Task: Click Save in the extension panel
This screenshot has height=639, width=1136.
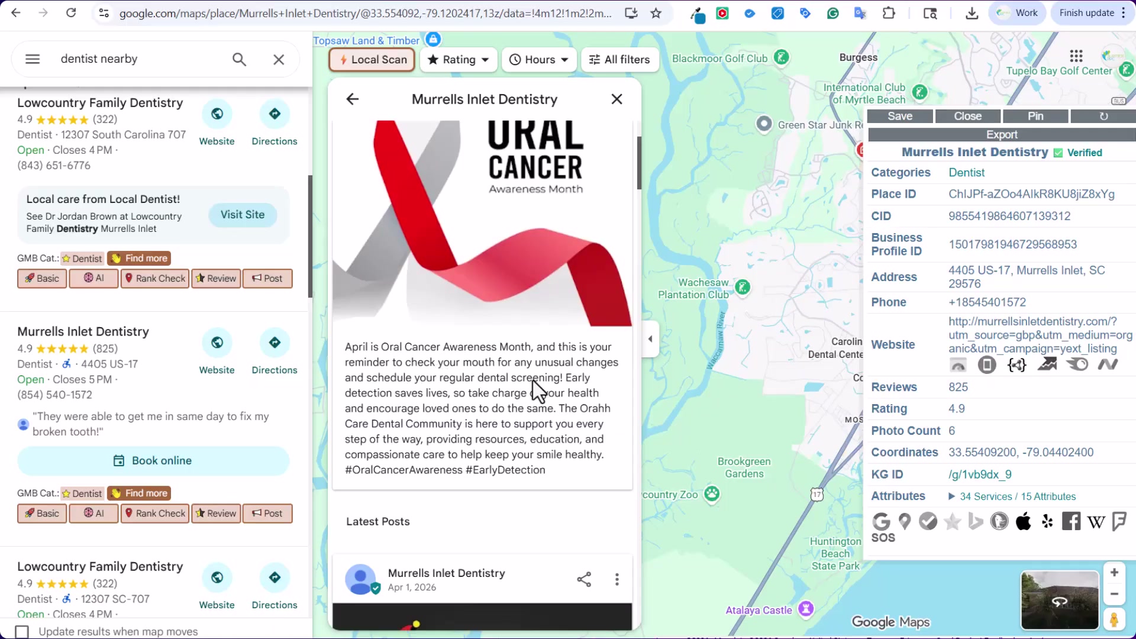Action: [900, 117]
